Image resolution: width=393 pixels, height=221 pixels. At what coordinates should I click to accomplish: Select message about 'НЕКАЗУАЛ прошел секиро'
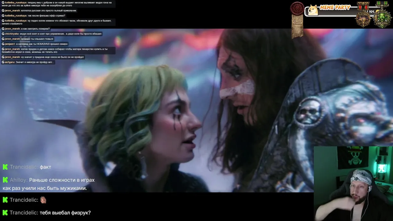42,44
